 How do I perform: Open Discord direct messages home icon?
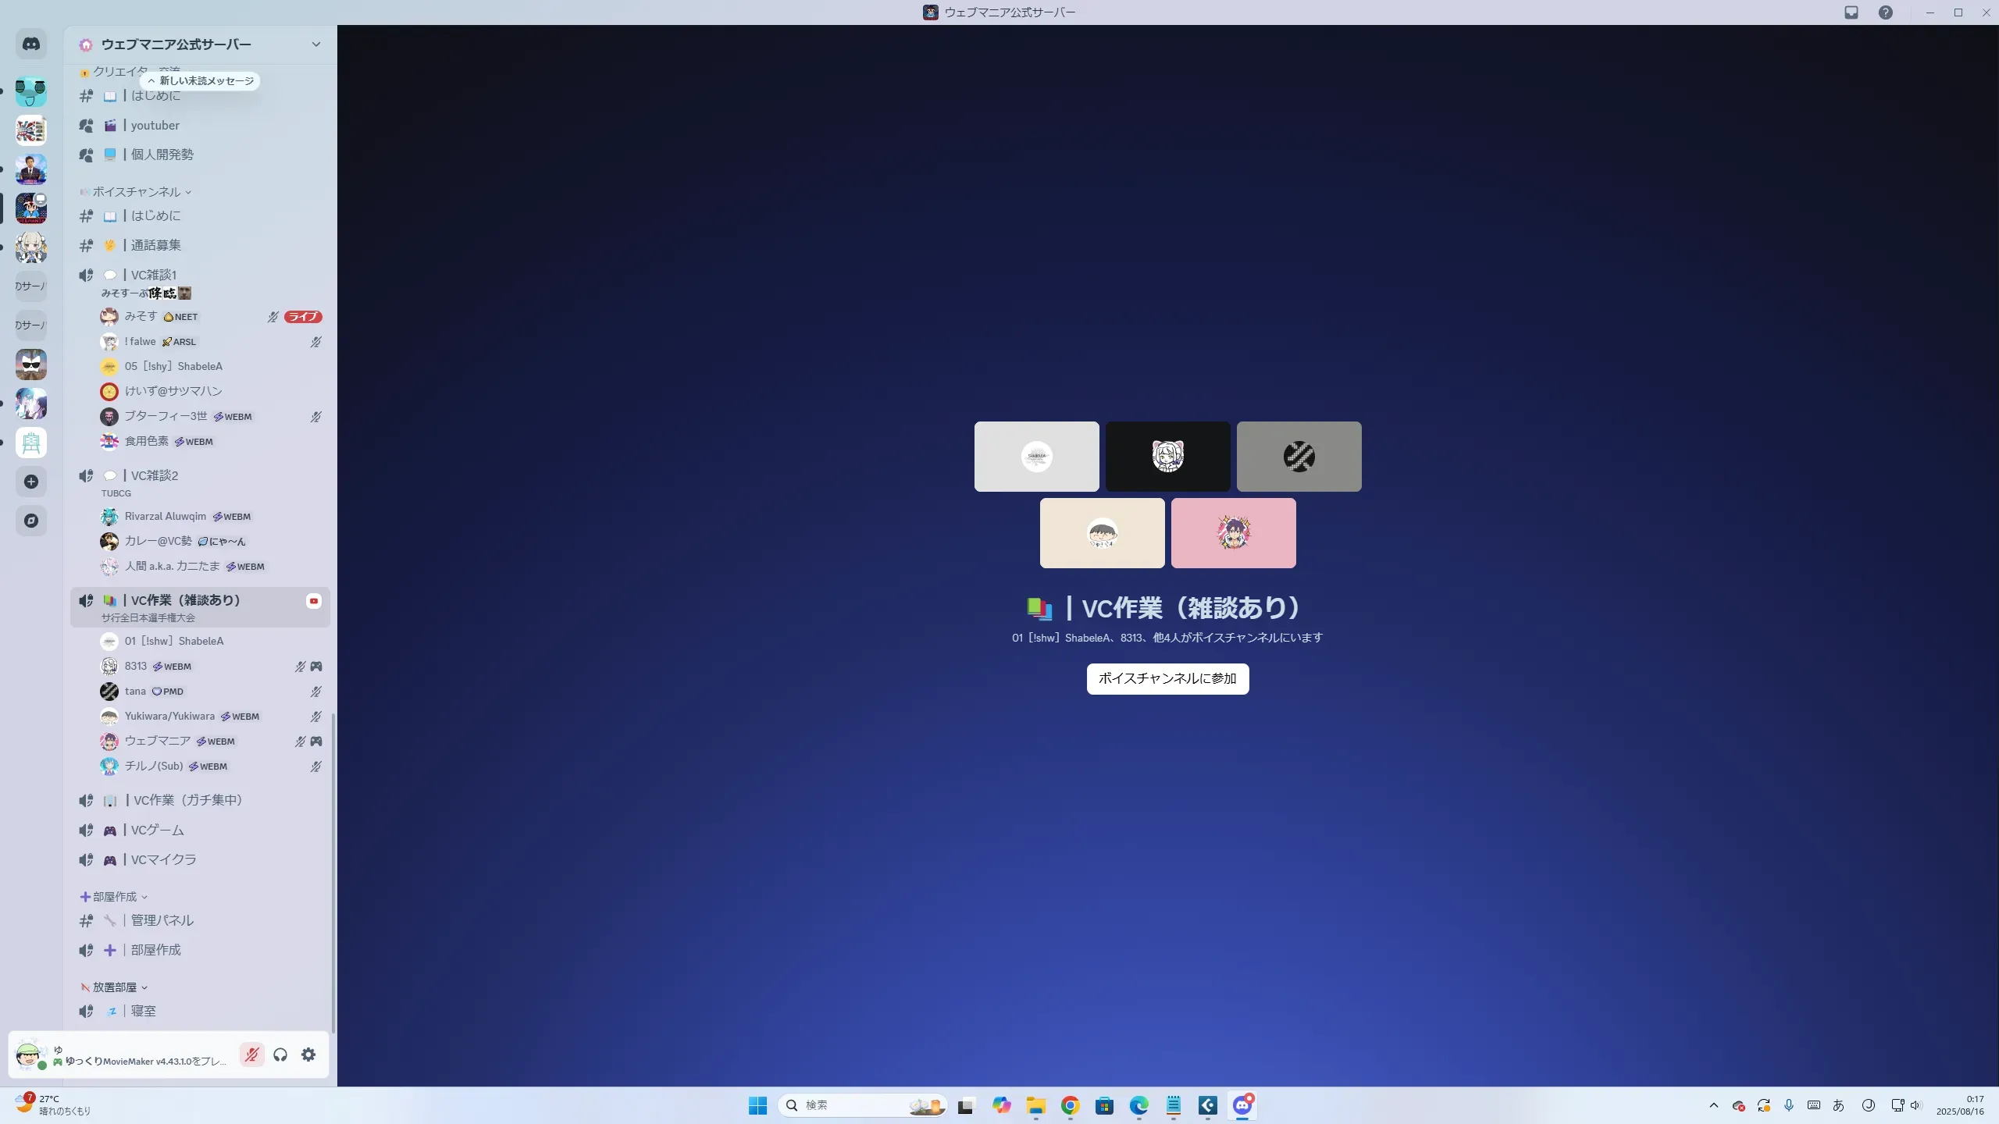31,44
